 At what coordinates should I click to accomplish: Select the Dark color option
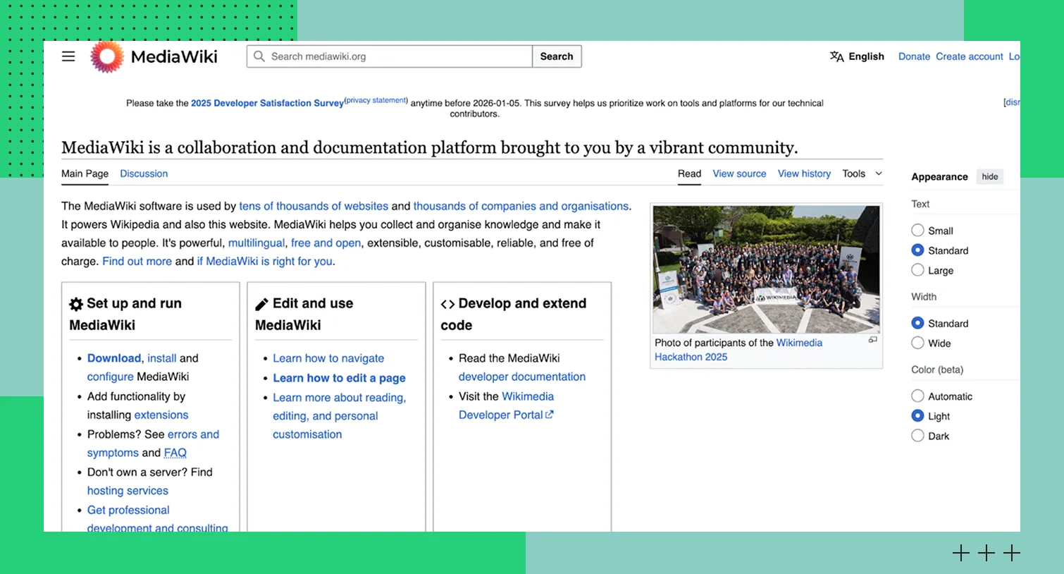[917, 436]
